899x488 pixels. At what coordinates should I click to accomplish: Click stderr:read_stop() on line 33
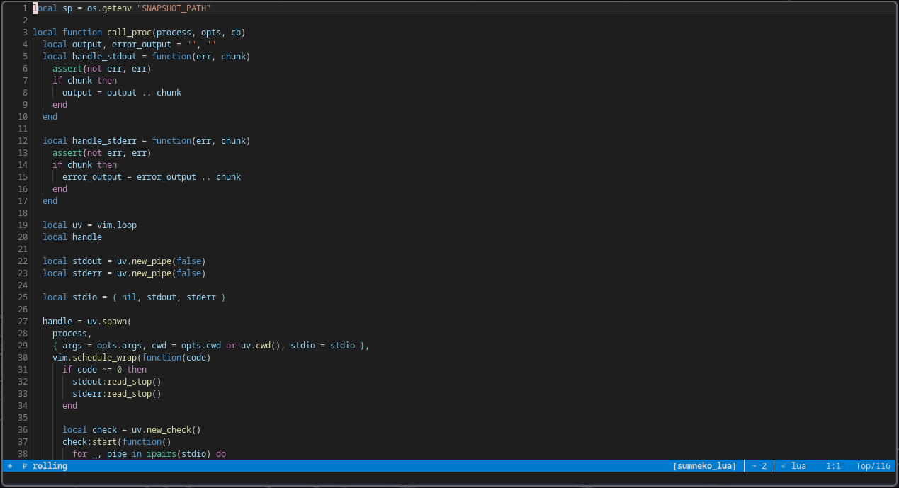117,394
